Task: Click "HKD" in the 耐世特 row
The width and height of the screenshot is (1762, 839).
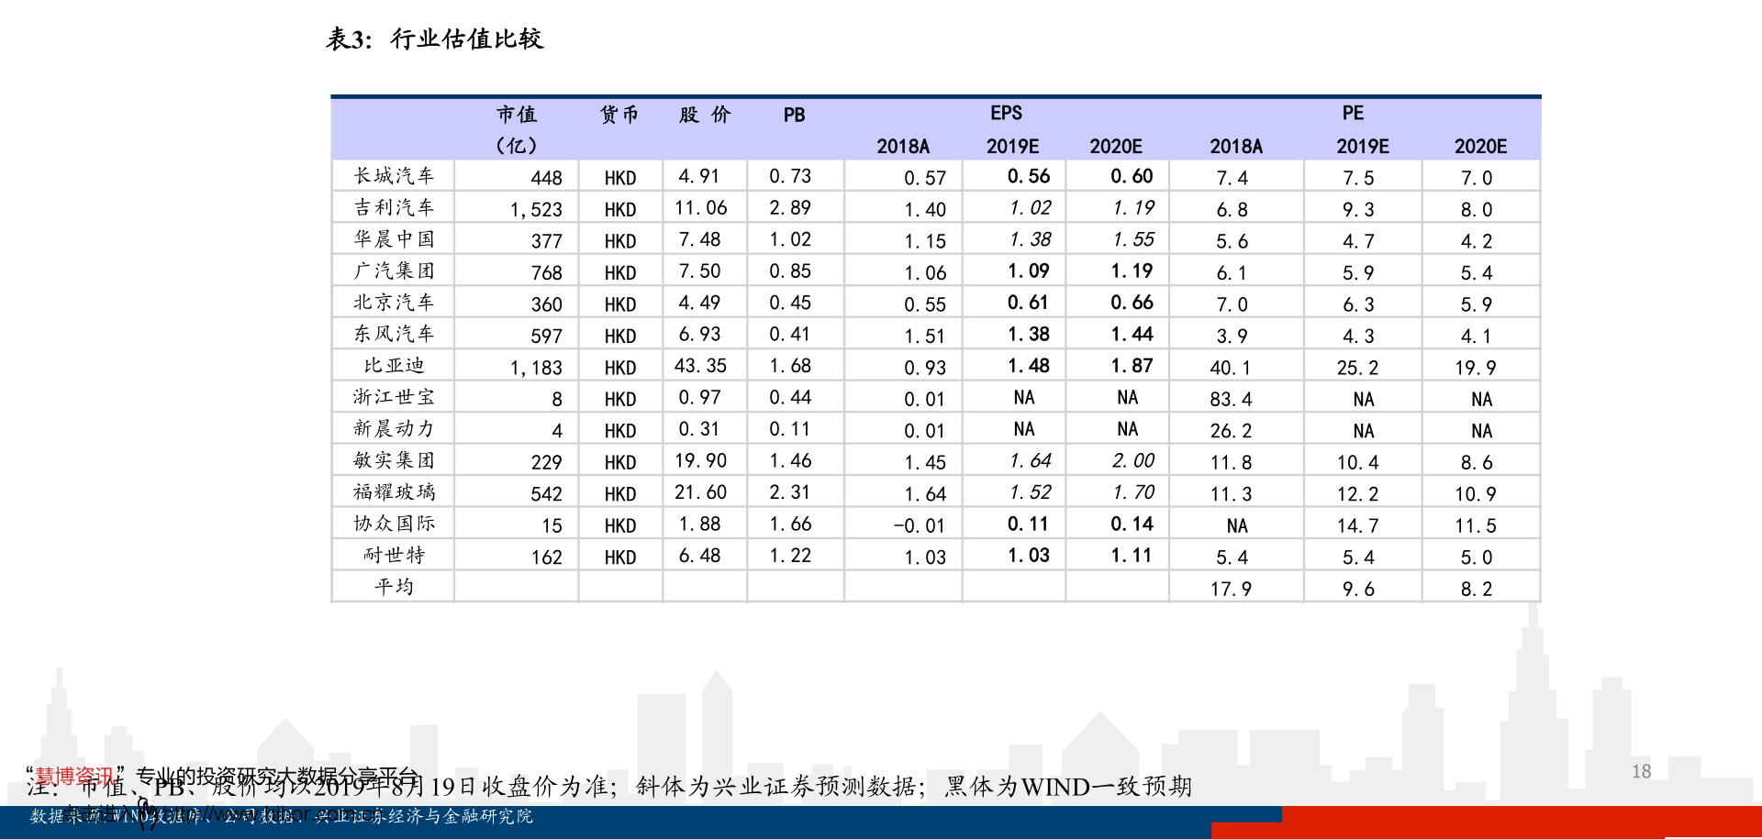Action: [620, 557]
